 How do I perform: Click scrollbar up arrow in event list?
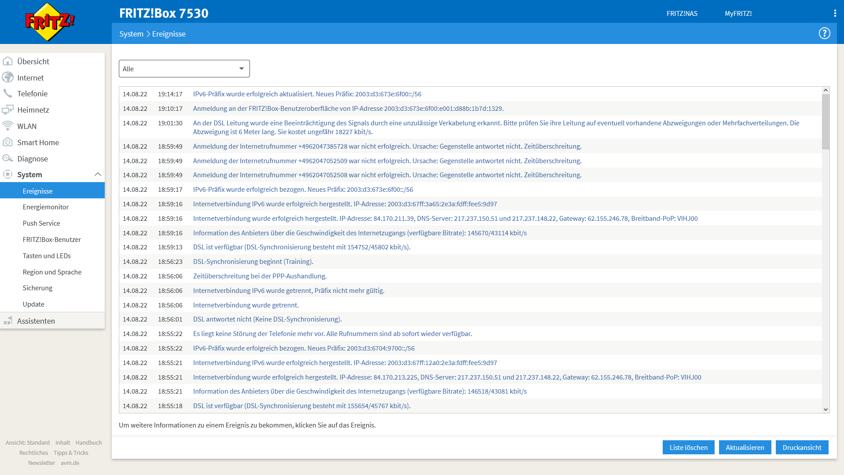click(826, 90)
